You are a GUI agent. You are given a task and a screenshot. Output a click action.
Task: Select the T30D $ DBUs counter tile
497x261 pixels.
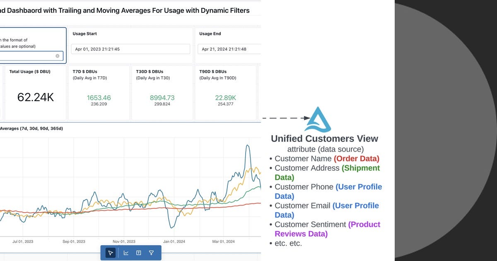point(162,92)
